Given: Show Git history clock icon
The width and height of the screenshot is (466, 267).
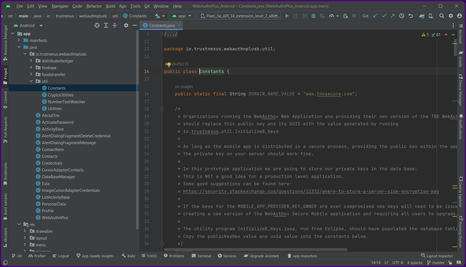Looking at the screenshot, I should click(x=402, y=16).
